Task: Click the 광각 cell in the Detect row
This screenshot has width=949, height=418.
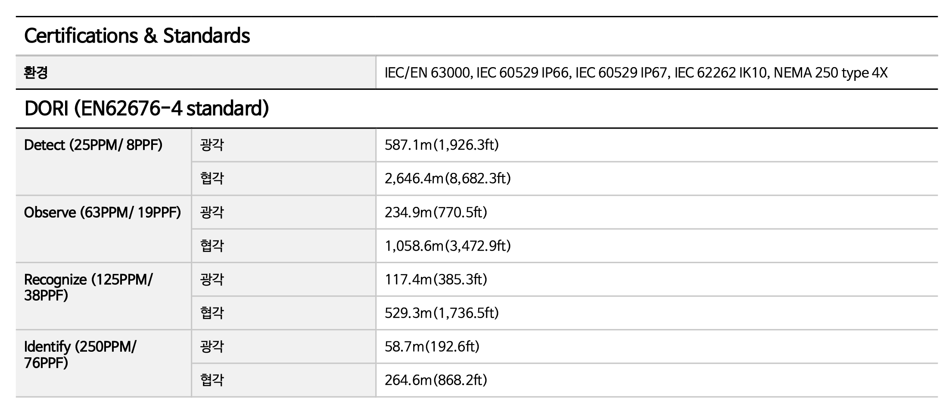Action: pos(212,145)
